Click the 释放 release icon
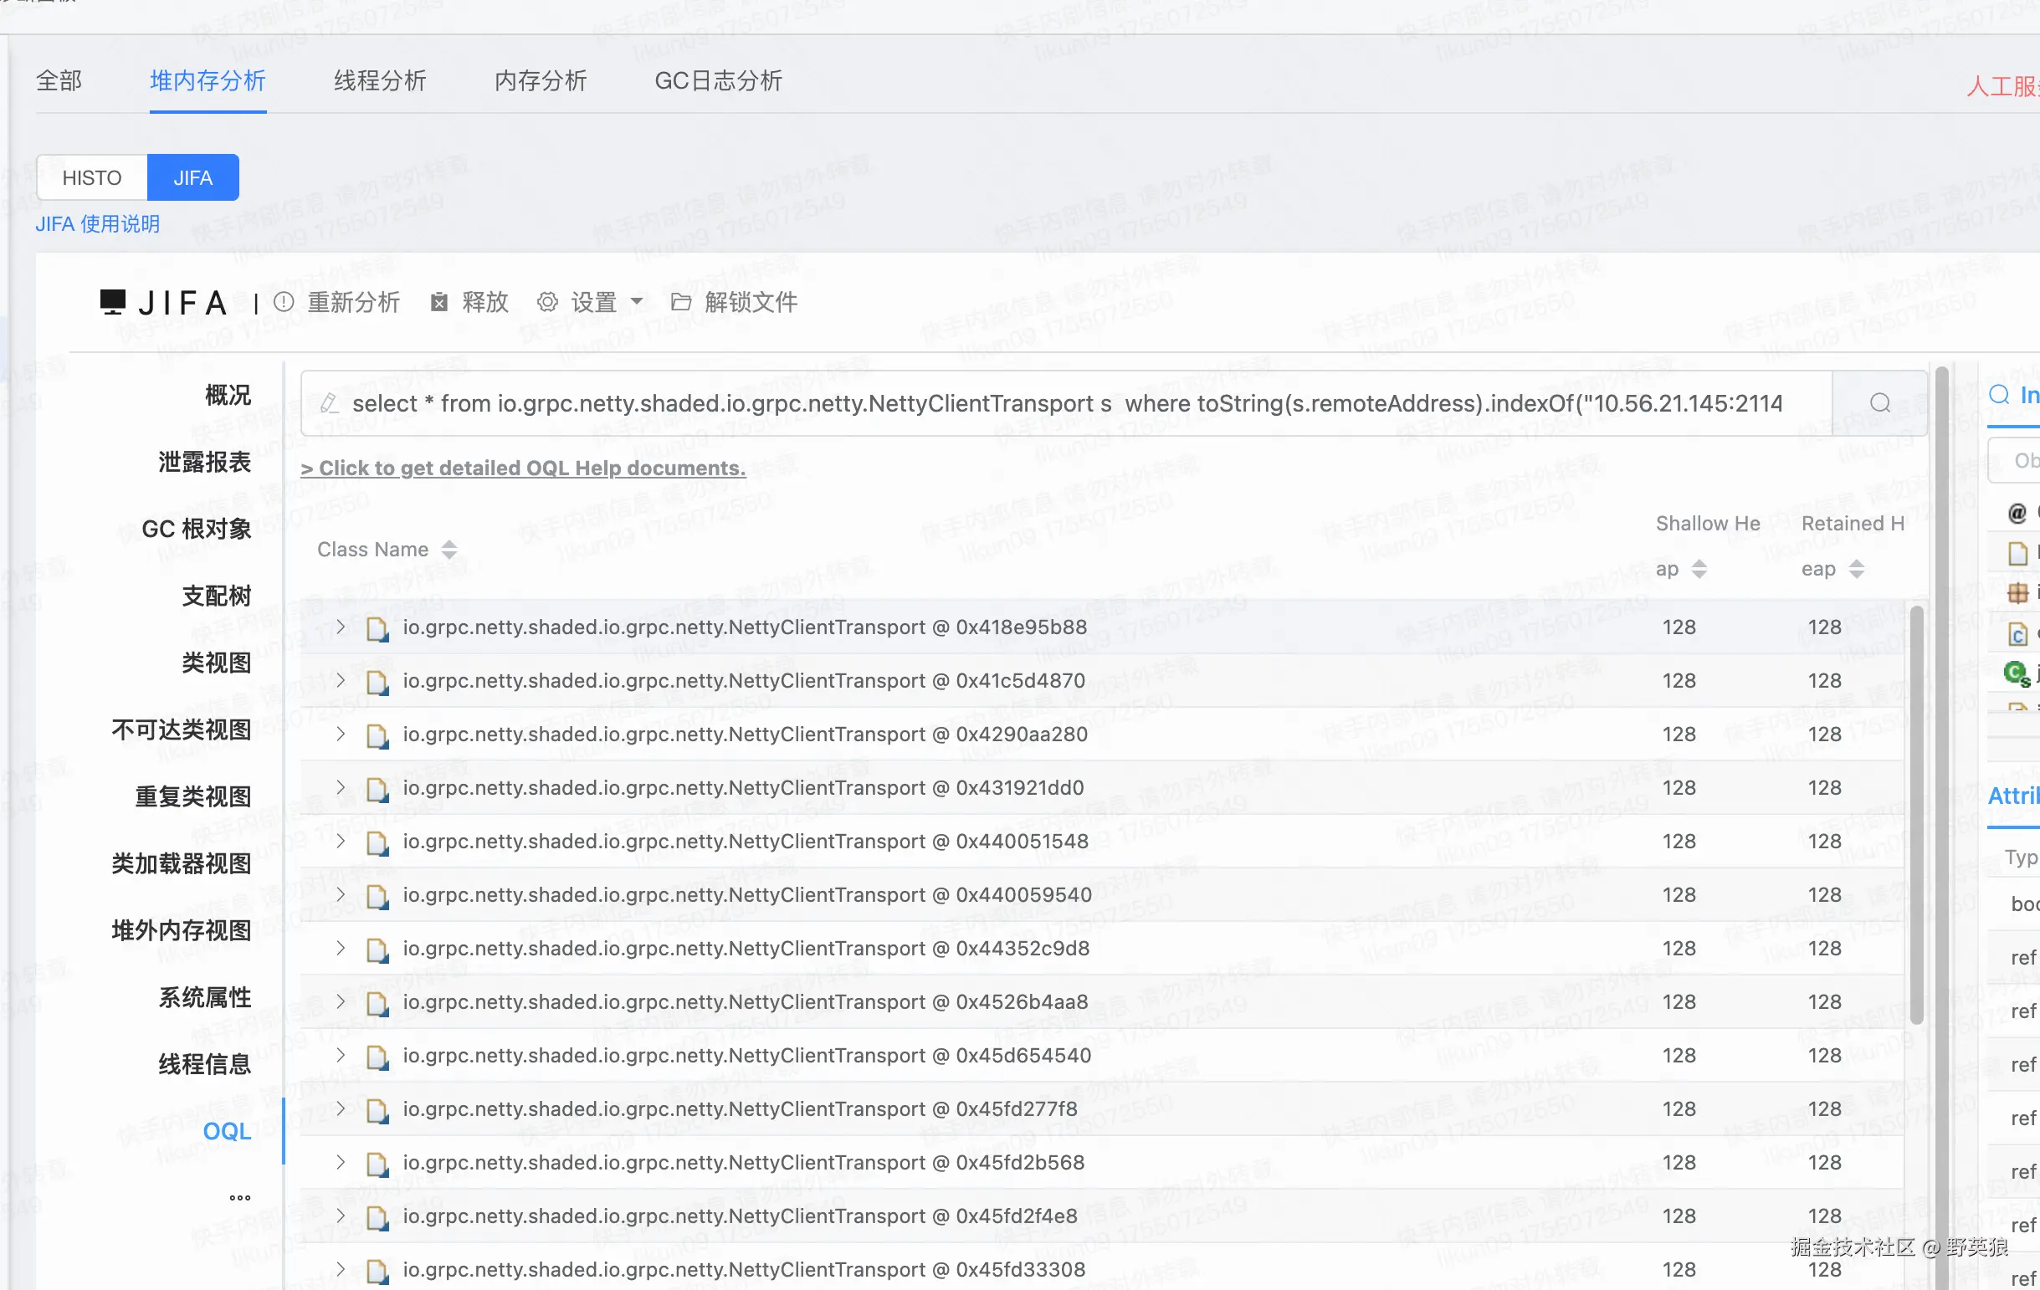The width and height of the screenshot is (2040, 1290). [x=438, y=302]
